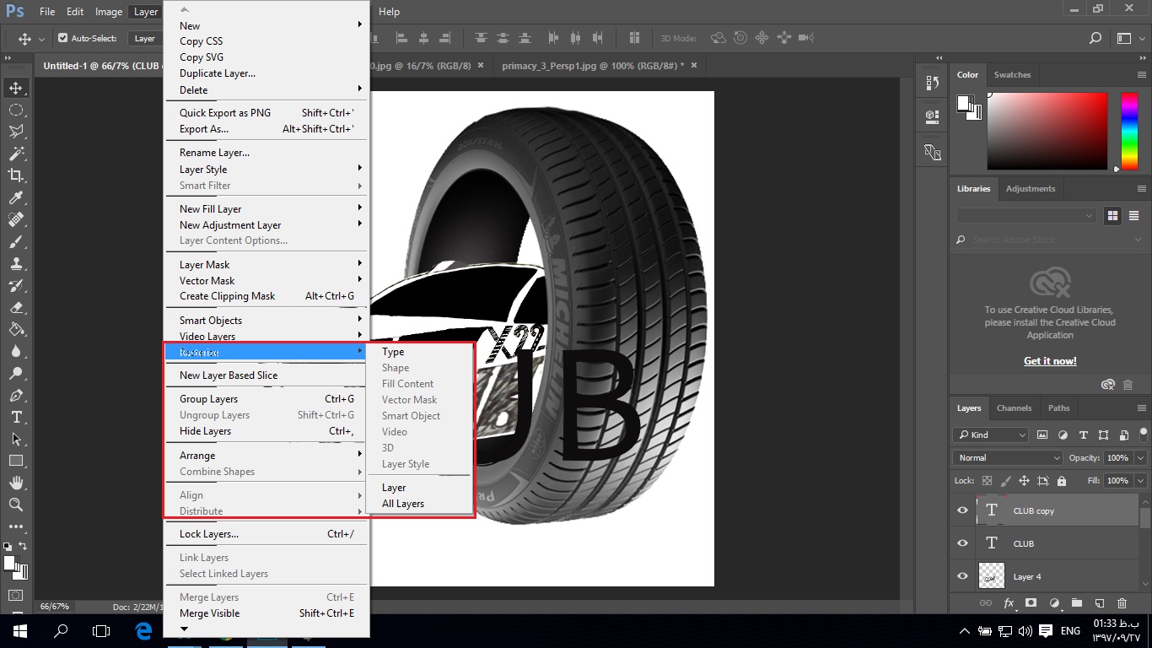Switch to primacy_3_Persp1.jpg document tab
Viewport: 1152px width, 648px height.
tap(593, 65)
